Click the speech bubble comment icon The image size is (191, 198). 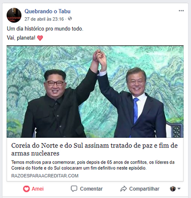coord(74,188)
